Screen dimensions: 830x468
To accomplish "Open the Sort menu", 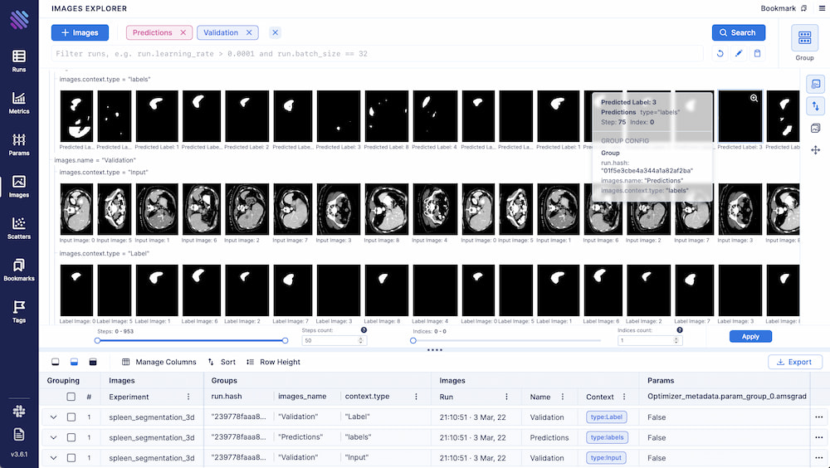I will (x=222, y=362).
